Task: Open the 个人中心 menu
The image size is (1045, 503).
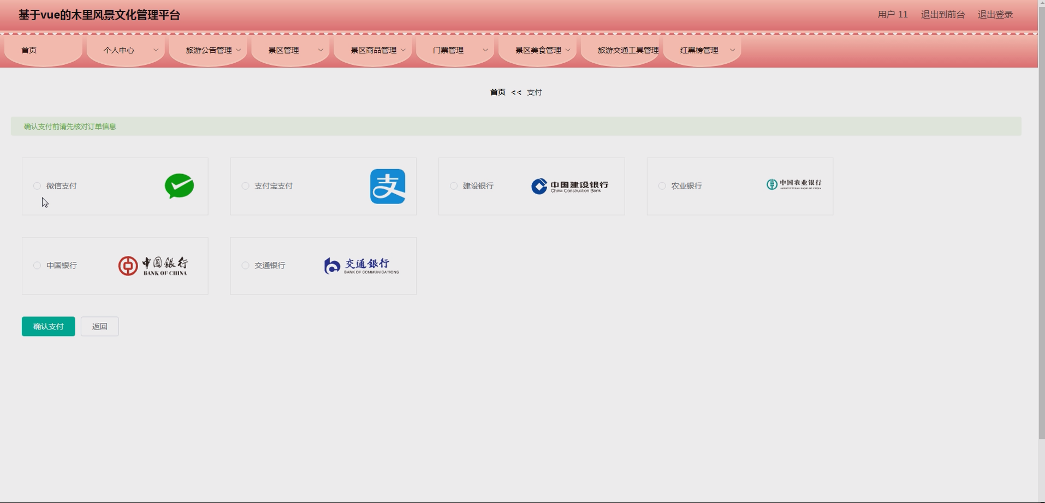Action: click(x=126, y=50)
